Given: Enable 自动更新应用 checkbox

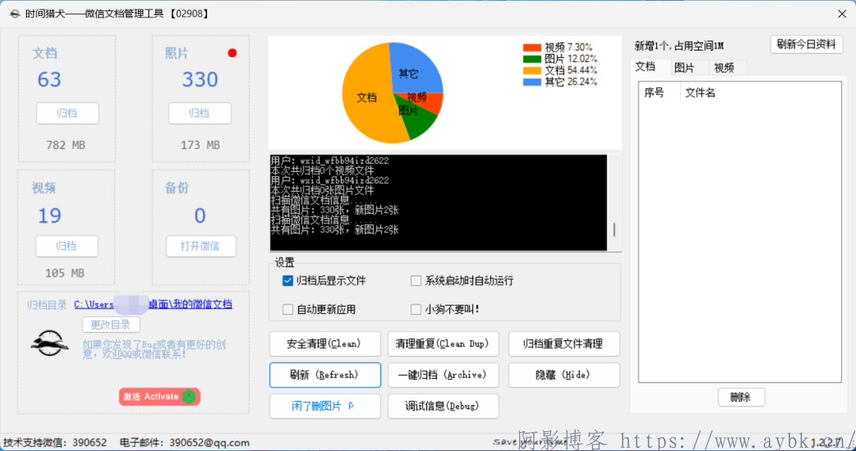Looking at the screenshot, I should pos(288,310).
